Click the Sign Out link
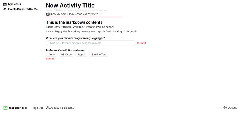The width and height of the screenshot is (240, 113). point(38,108)
